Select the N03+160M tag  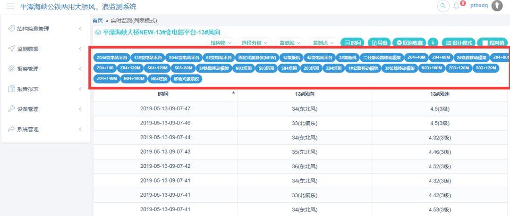point(432,68)
